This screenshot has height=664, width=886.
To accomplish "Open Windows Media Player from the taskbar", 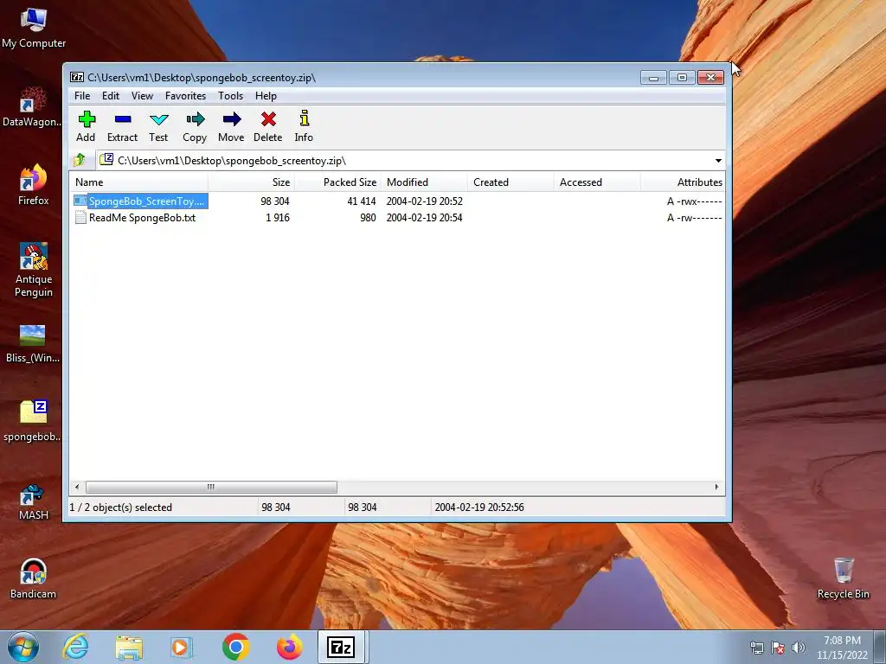I will click(182, 647).
